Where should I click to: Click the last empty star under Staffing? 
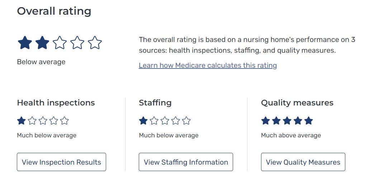(x=186, y=121)
